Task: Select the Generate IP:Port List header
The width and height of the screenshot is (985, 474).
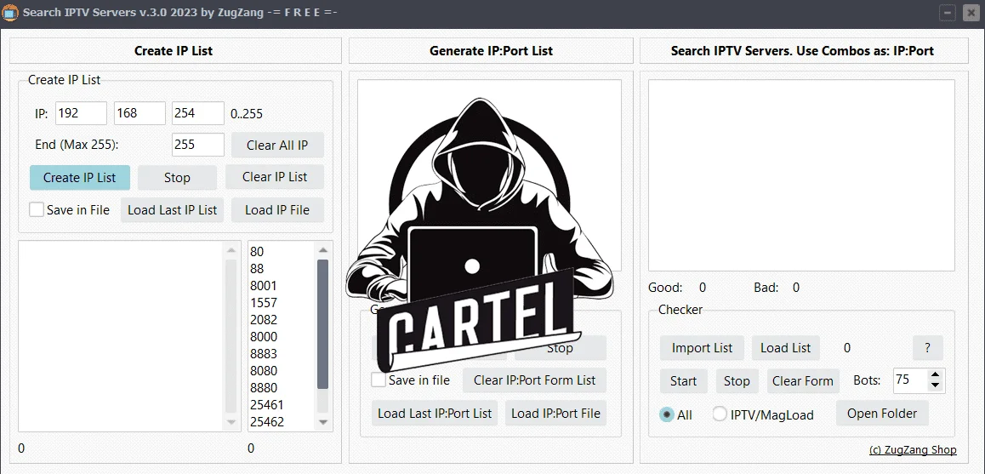Action: (x=492, y=51)
